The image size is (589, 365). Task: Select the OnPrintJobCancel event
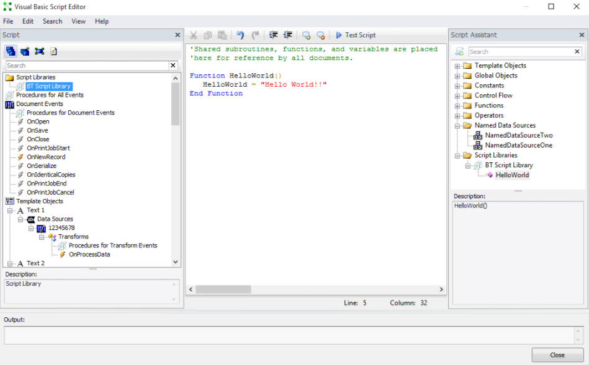(50, 193)
